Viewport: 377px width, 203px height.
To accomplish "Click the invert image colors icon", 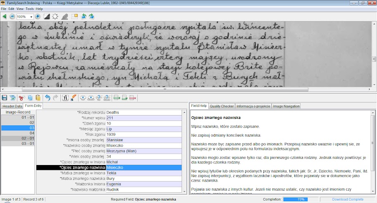I will point(47,17).
